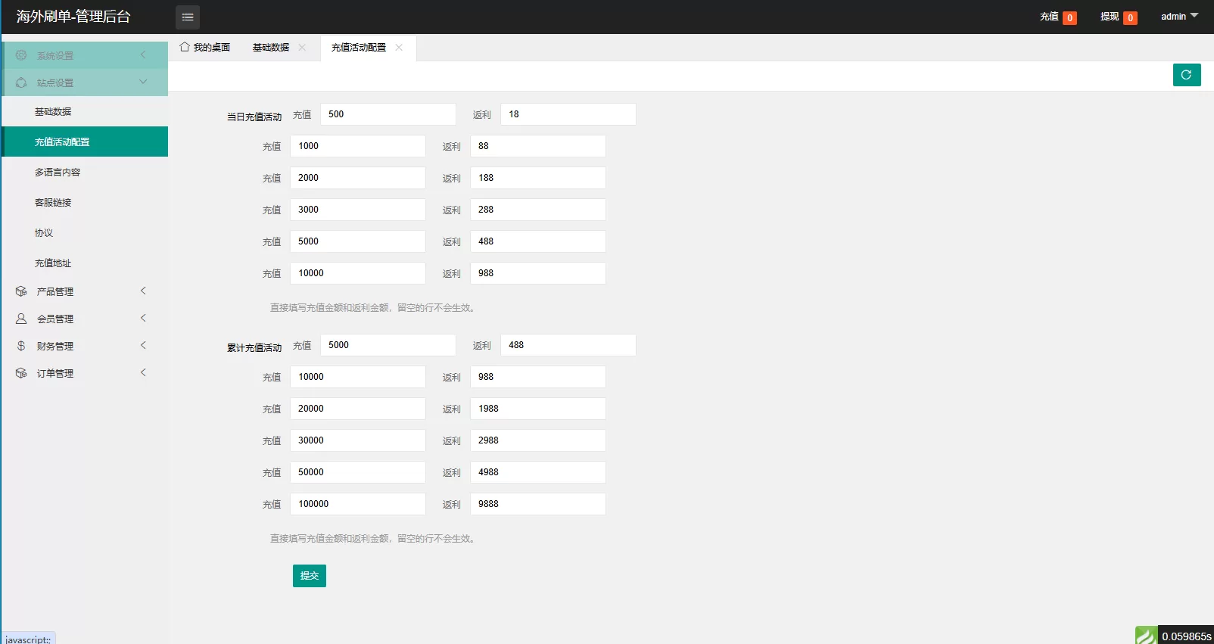Click the 站点设置 icon in sidebar
Screen dimensions: 1214x644
[x=21, y=82]
